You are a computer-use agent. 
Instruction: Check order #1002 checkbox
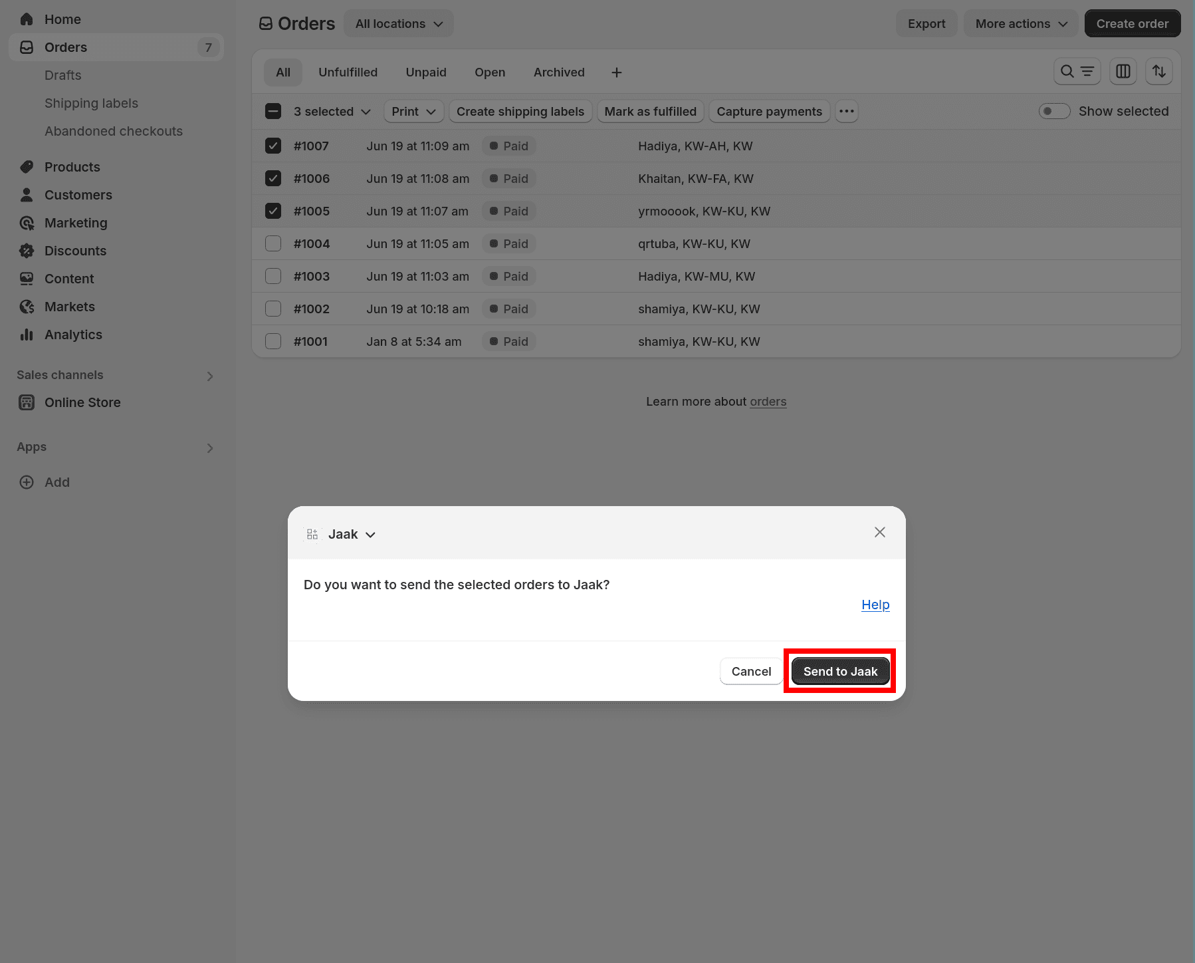[273, 309]
